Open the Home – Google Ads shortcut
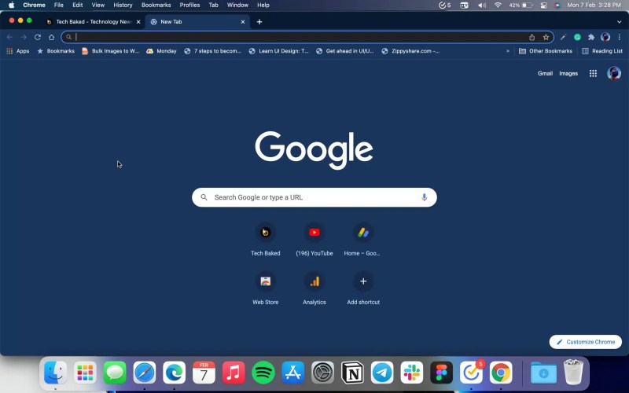The image size is (629, 393). 362,240
